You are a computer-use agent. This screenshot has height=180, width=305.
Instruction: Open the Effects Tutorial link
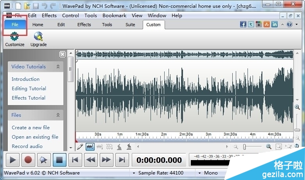[x=29, y=98]
